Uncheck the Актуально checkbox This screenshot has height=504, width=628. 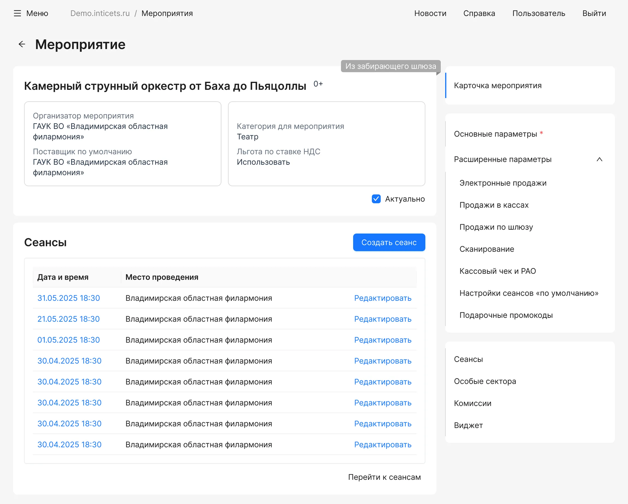pyautogui.click(x=376, y=199)
